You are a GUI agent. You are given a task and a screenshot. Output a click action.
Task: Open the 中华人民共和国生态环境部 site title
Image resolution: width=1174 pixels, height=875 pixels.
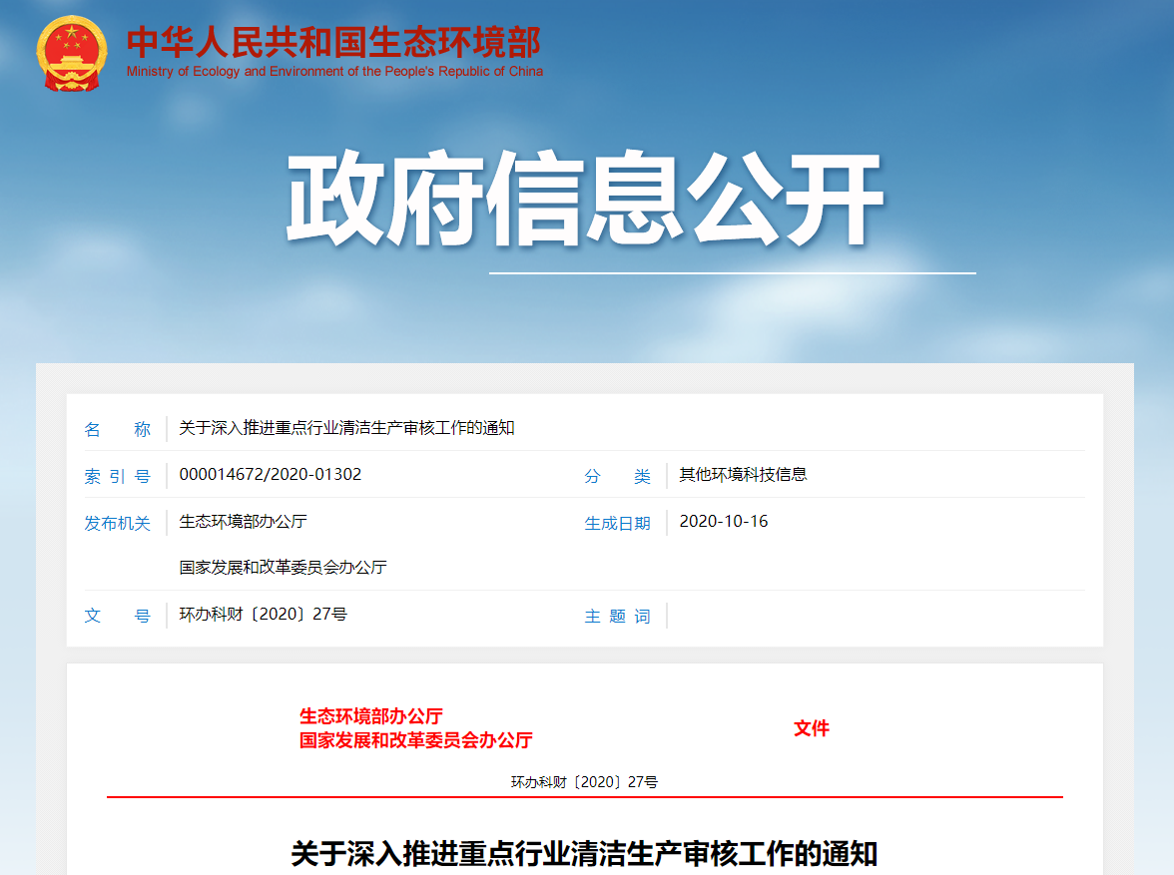pos(333,42)
